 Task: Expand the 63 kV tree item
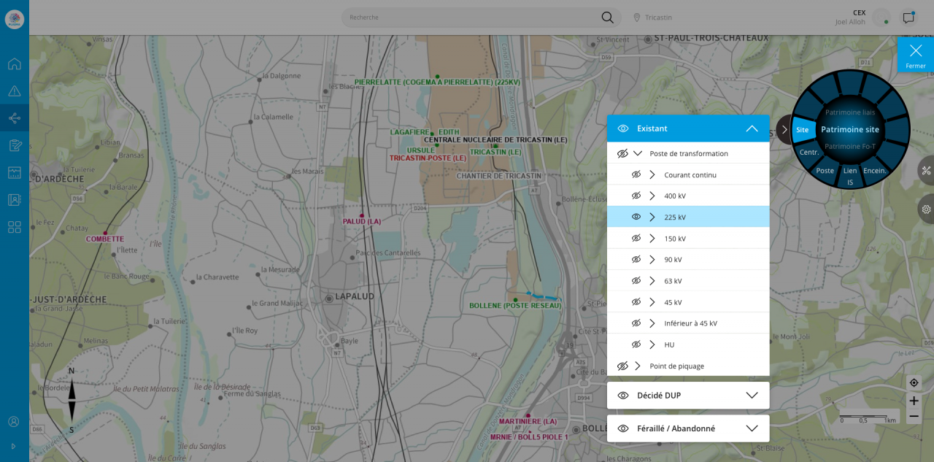pos(652,281)
